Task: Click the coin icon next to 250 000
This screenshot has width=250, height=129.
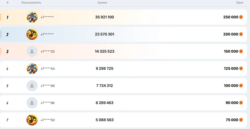Action: coord(241,17)
